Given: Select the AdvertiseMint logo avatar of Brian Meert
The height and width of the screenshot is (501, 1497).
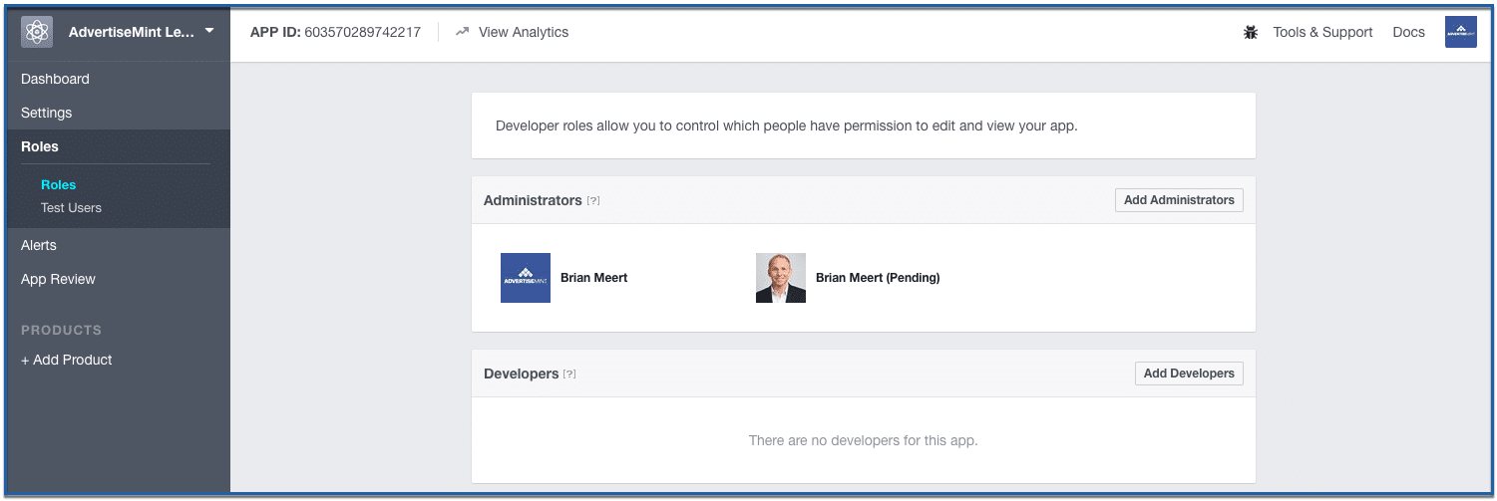Looking at the screenshot, I should click(526, 278).
